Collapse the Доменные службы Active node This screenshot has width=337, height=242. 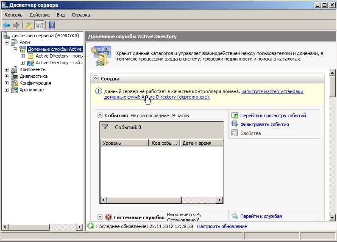click(14, 49)
